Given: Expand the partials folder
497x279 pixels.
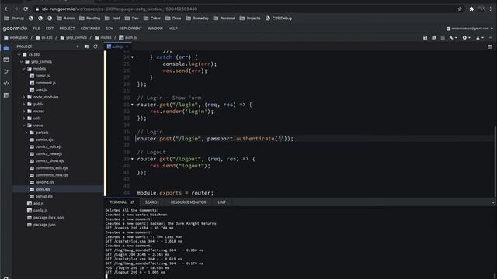Looking at the screenshot, I should (x=26, y=133).
